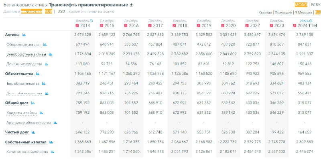This screenshot has height=159, width=321.
Task: Select МСФО reporting standard
Action: (x=301, y=5)
